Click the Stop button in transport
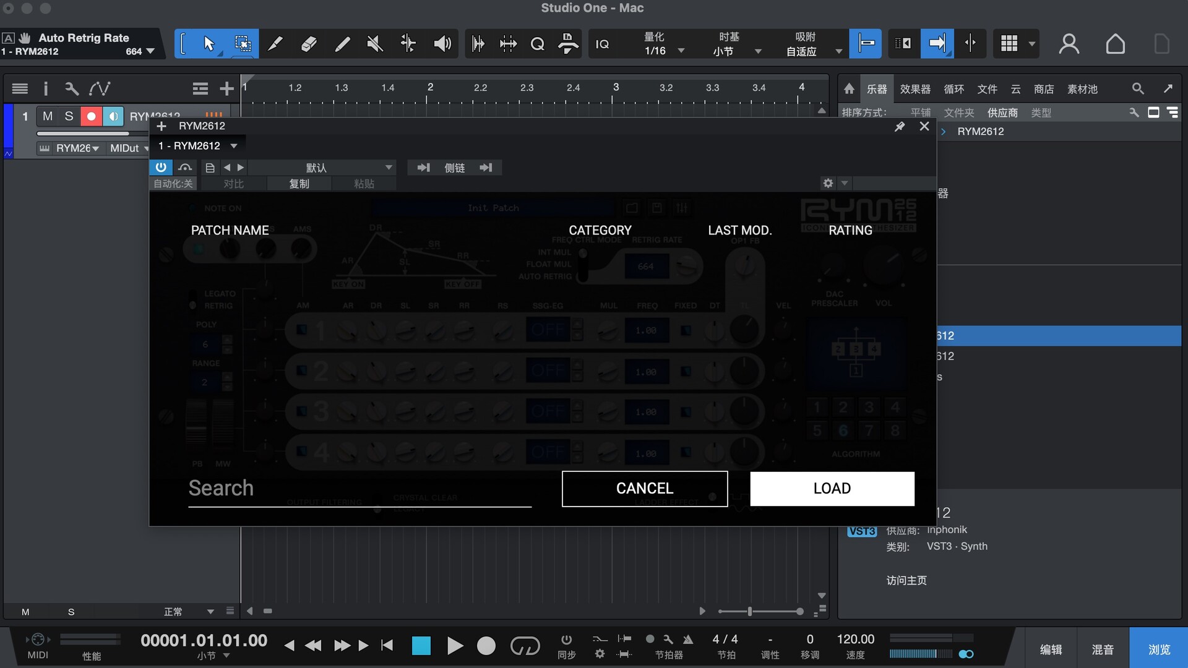 point(421,646)
